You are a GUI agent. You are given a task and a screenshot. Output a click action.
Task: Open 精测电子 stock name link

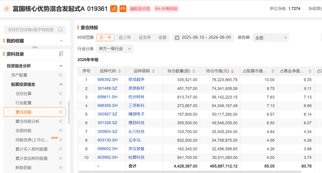pos(136,114)
